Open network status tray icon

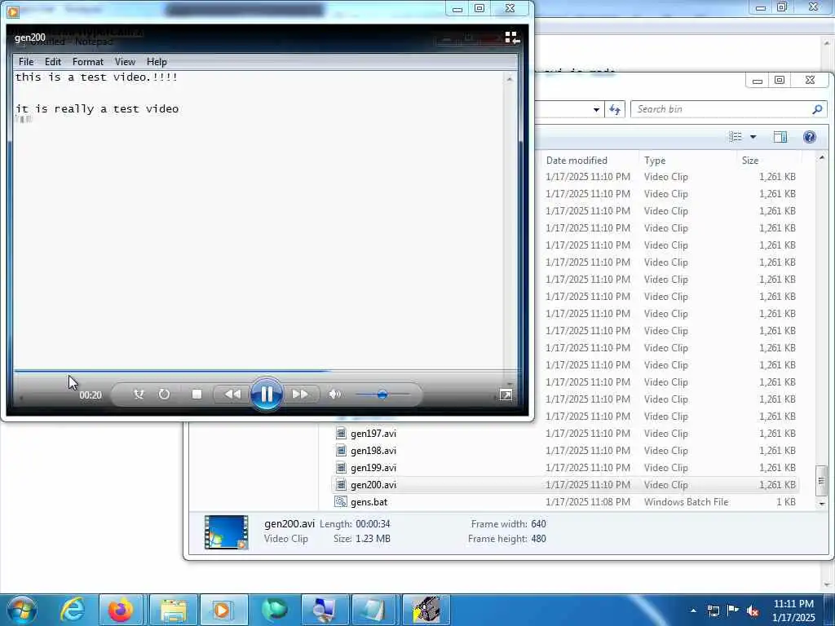pos(713,611)
